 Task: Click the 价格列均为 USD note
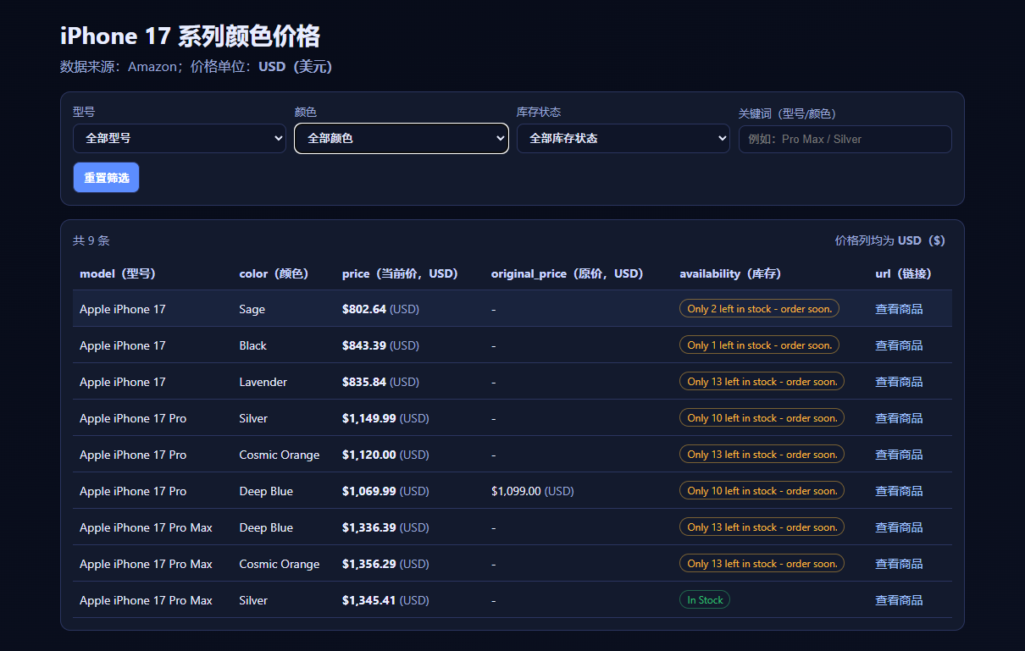click(x=889, y=240)
